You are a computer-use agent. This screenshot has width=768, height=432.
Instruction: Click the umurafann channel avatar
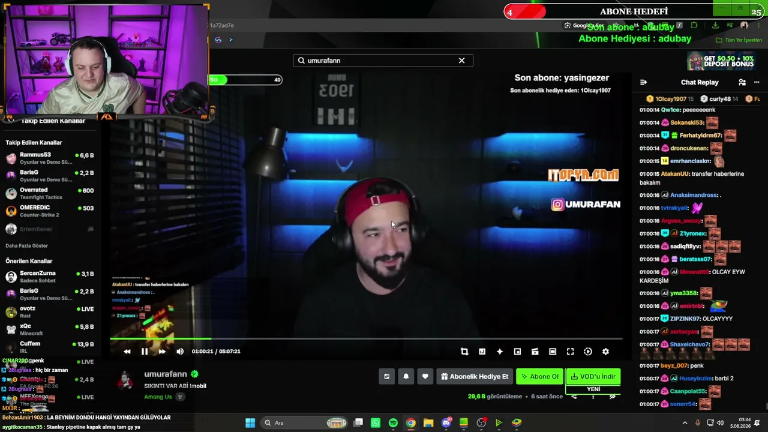coord(125,380)
